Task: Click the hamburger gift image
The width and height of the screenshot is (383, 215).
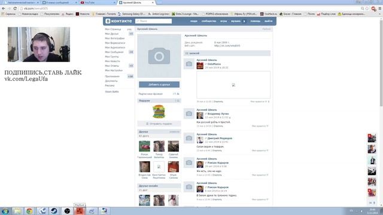Action: (x=159, y=112)
